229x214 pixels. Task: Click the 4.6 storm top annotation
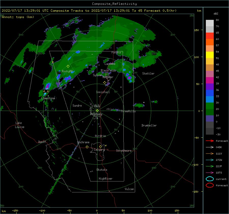pyautogui.click(x=46, y=91)
